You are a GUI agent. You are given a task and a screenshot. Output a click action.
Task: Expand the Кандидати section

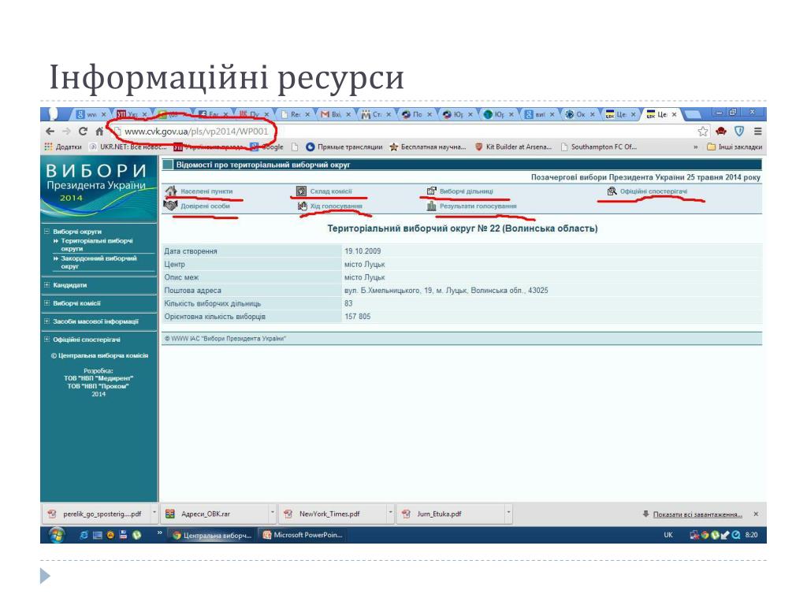point(46,285)
